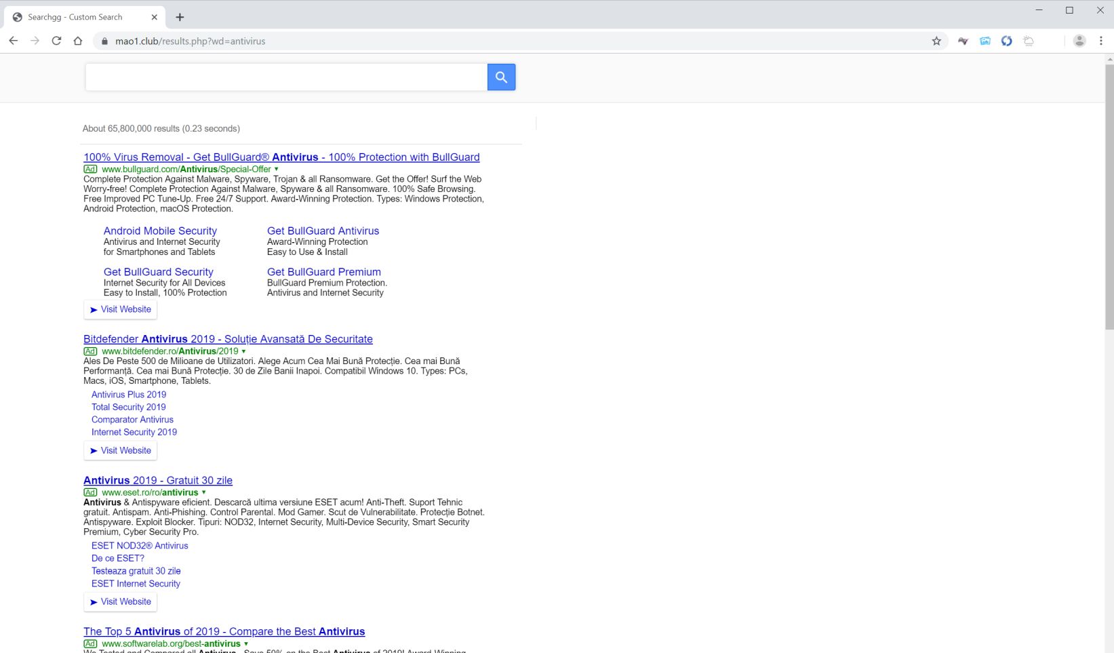Open ESET Internet Security sitelink
The width and height of the screenshot is (1114, 653).
point(136,583)
